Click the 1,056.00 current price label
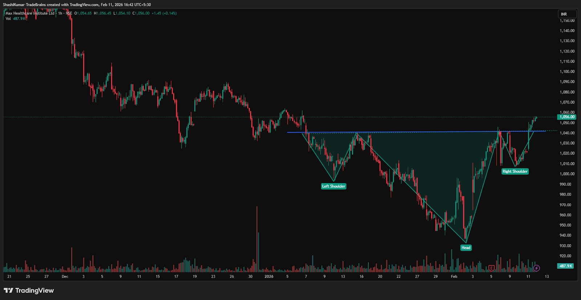 [x=566, y=117]
